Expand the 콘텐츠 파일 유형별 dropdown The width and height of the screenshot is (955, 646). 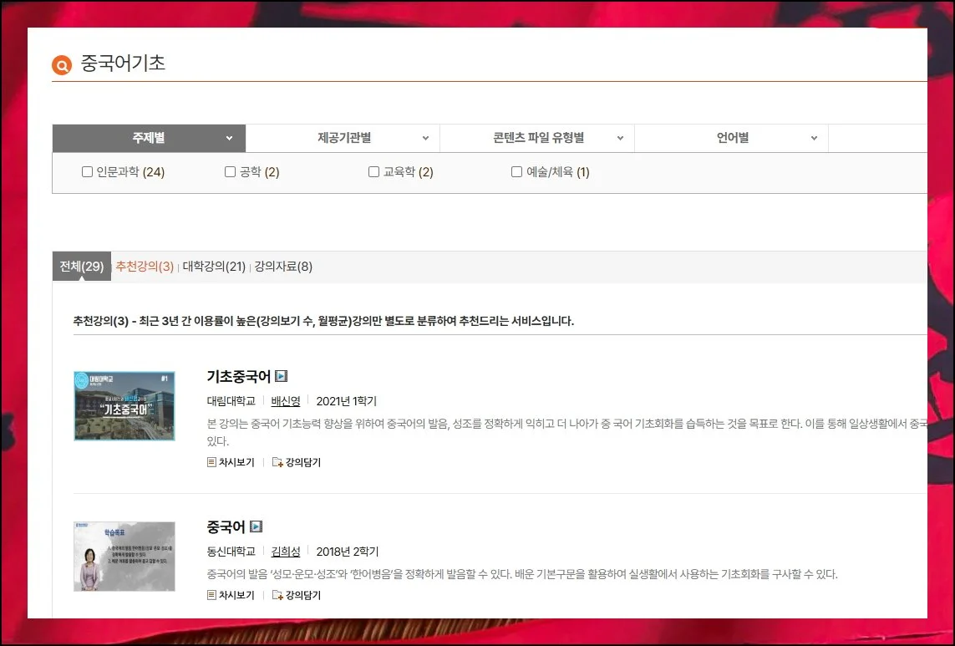tap(537, 138)
